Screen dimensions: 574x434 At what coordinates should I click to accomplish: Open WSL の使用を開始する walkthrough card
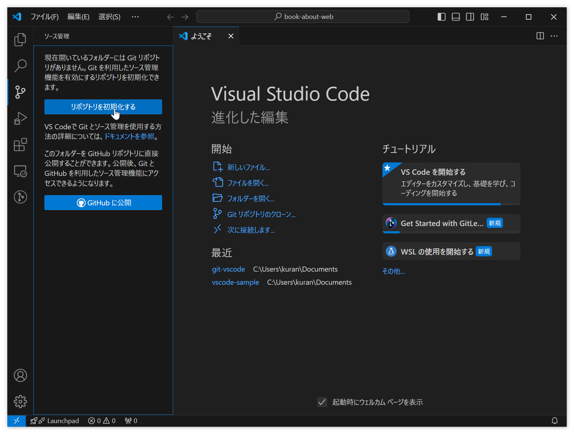[451, 251]
